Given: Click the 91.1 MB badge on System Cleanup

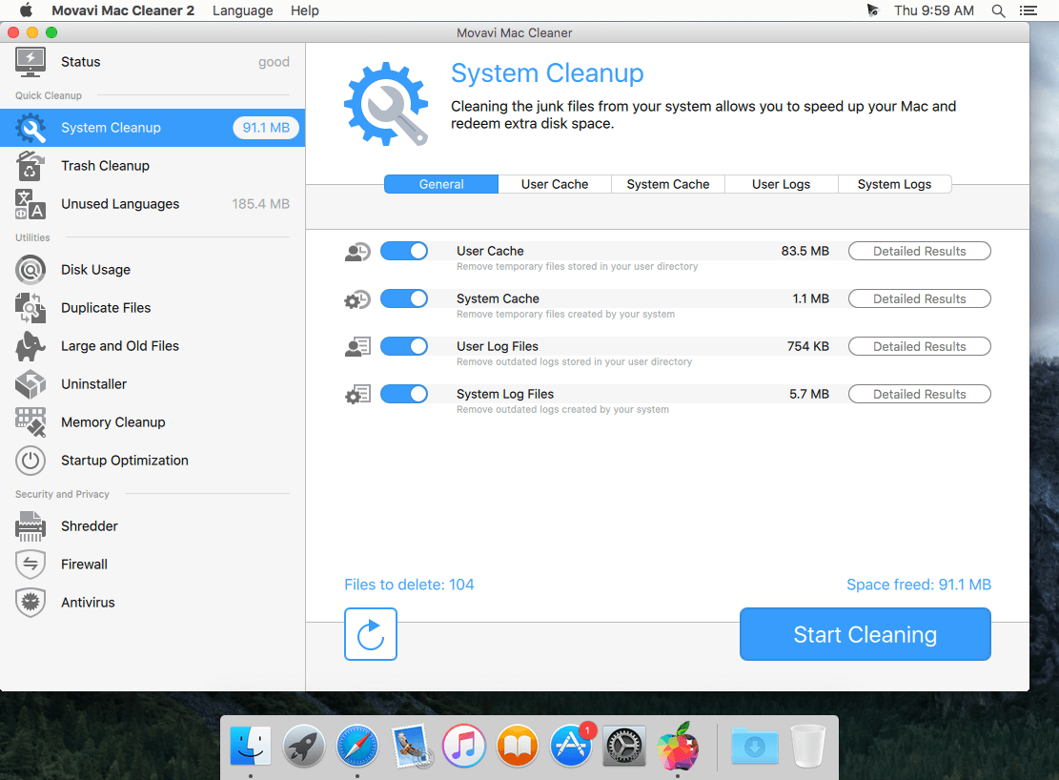Looking at the screenshot, I should click(266, 128).
